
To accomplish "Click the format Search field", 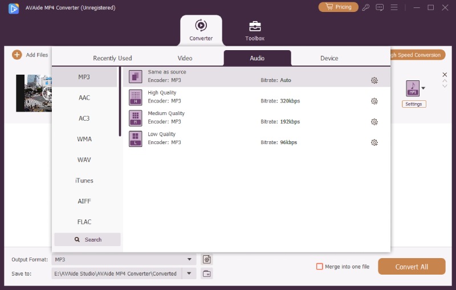I will [x=87, y=239].
